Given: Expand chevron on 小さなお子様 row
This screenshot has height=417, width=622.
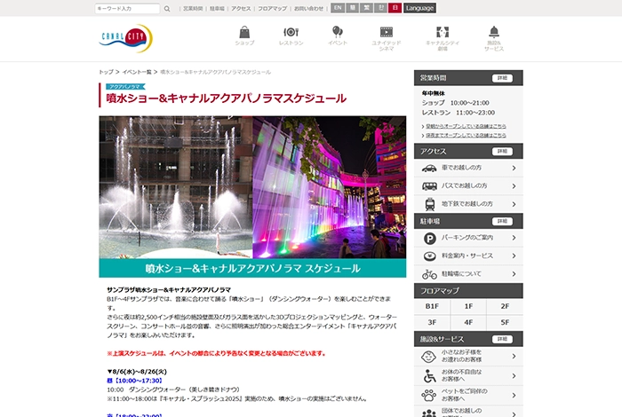Looking at the screenshot, I should 514,357.
